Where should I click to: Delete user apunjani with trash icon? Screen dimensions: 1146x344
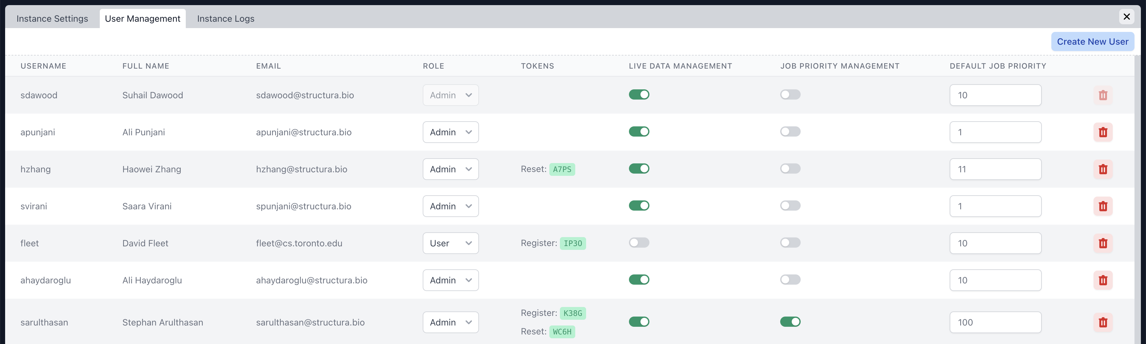tap(1103, 132)
